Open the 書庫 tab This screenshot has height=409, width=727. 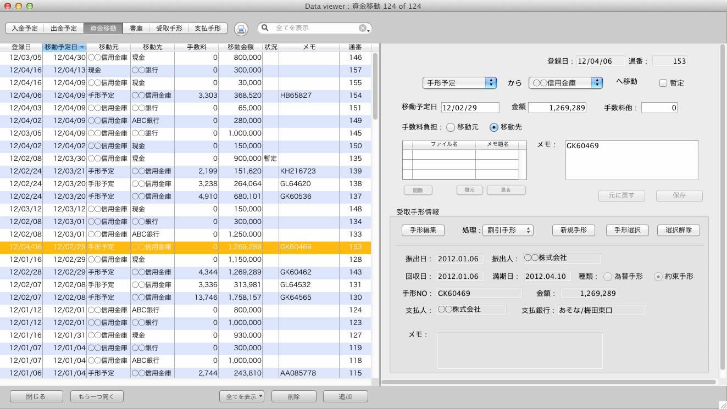[136, 29]
